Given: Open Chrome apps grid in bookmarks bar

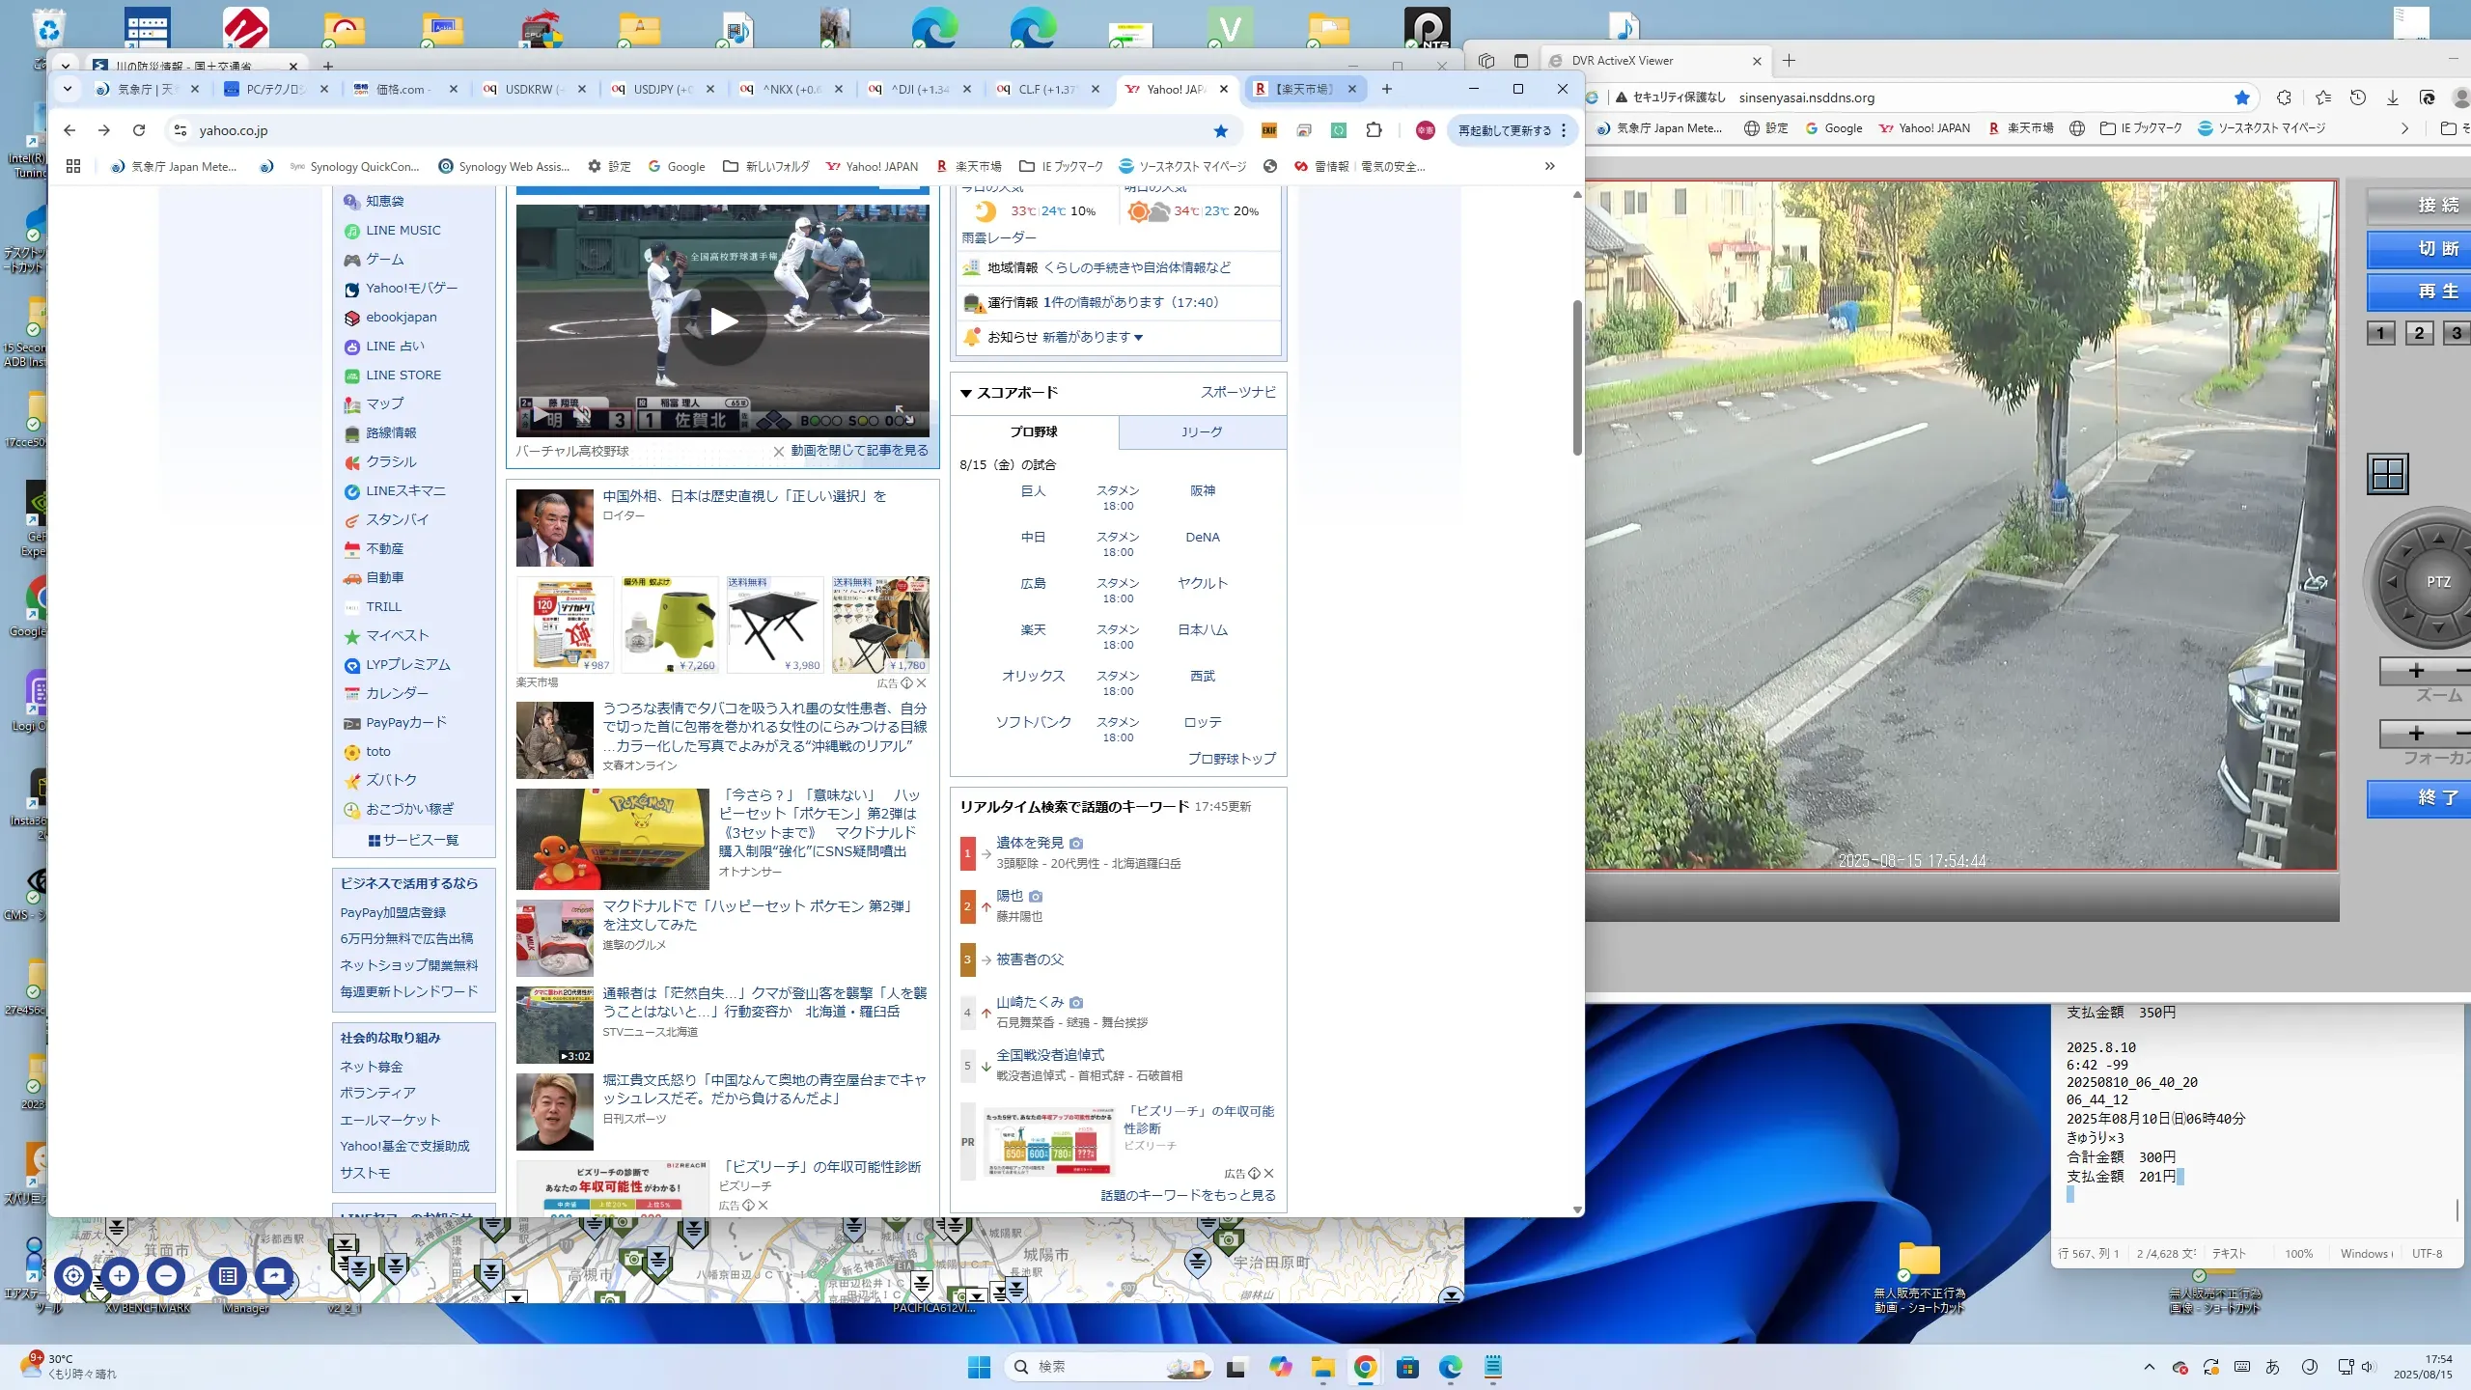Looking at the screenshot, I should click(x=73, y=166).
